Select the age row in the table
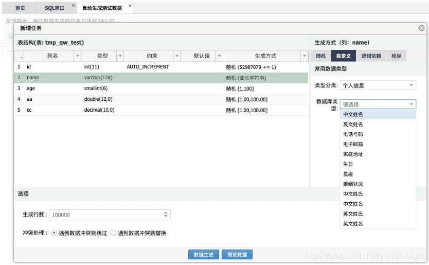Image resolution: width=429 pixels, height=265 pixels. 161,89
